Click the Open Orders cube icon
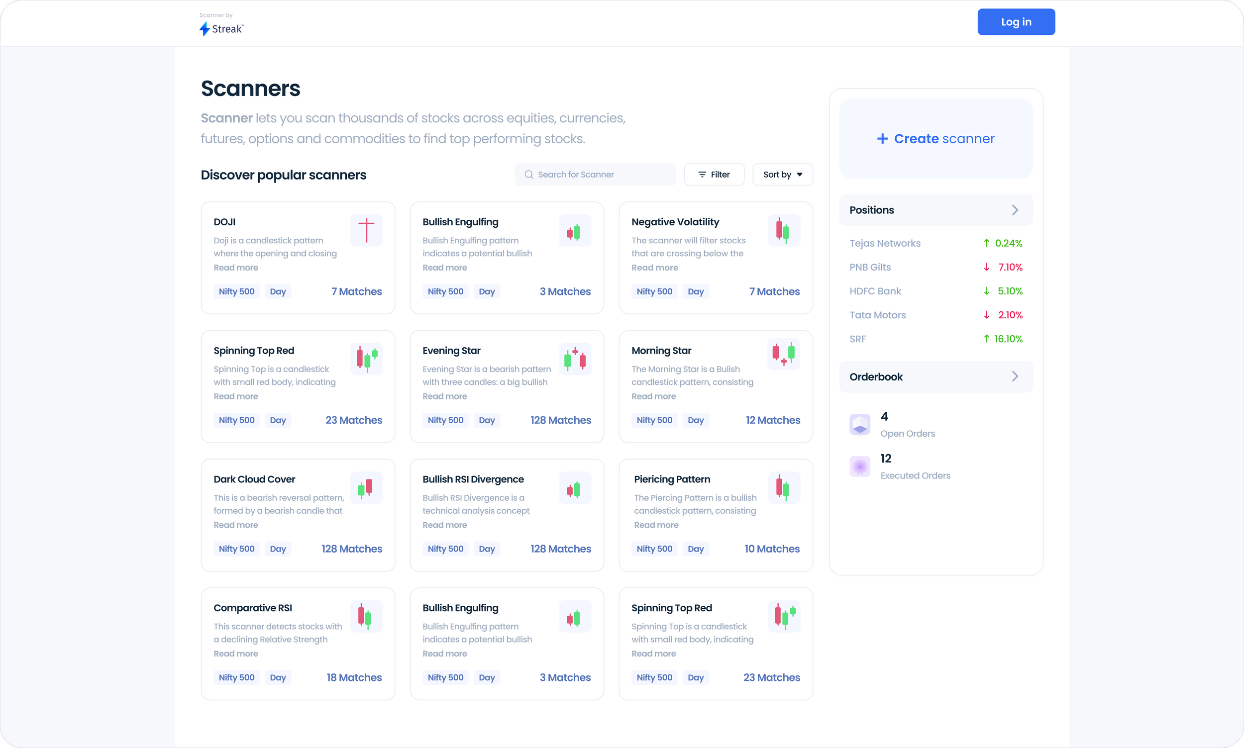1244x748 pixels. point(860,424)
